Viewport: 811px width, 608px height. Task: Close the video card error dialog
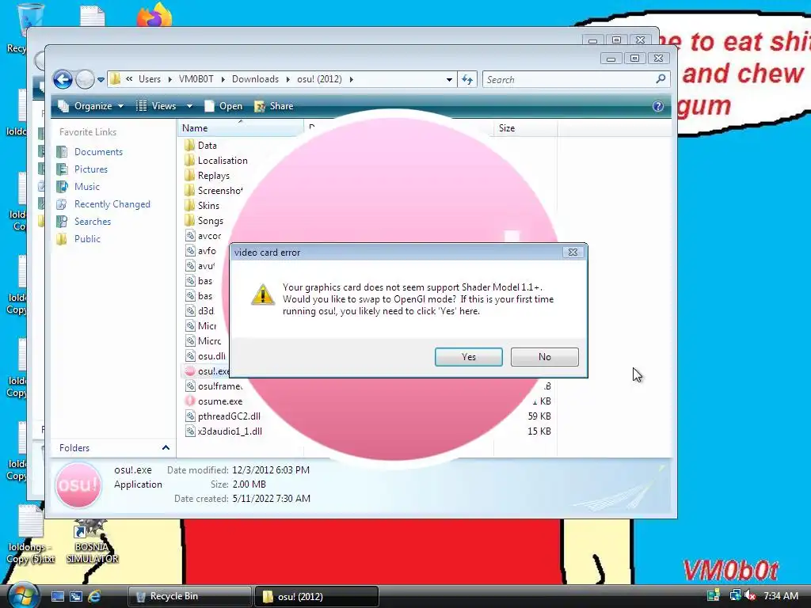coord(573,253)
